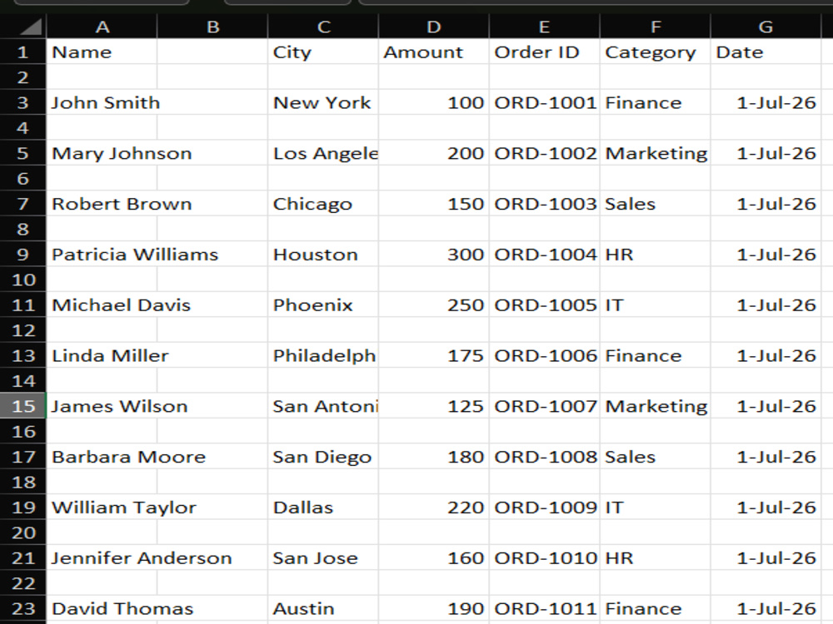Select the amount 300 cell
This screenshot has height=624, width=833.
click(x=433, y=254)
